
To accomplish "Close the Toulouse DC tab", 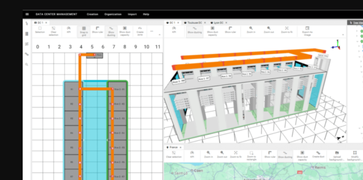I will point(205,23).
